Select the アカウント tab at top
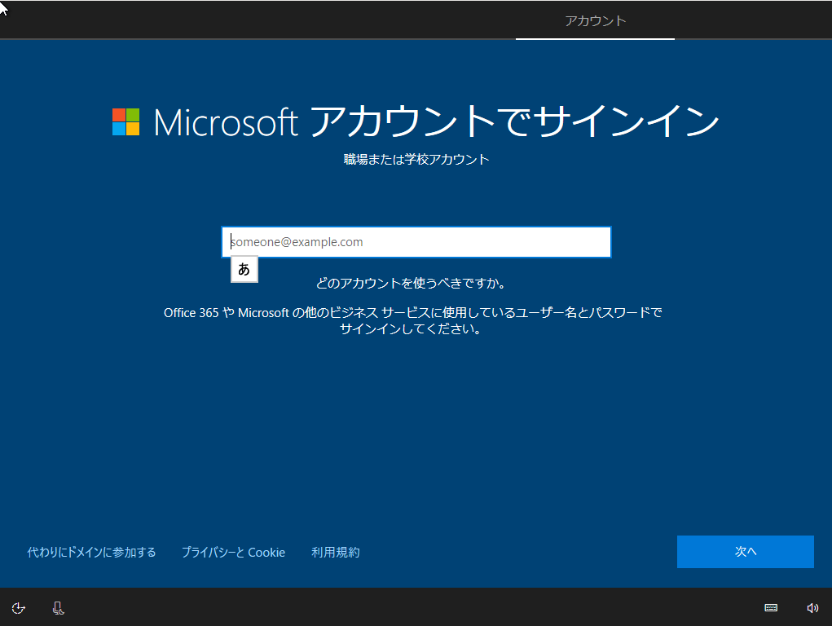 click(596, 20)
